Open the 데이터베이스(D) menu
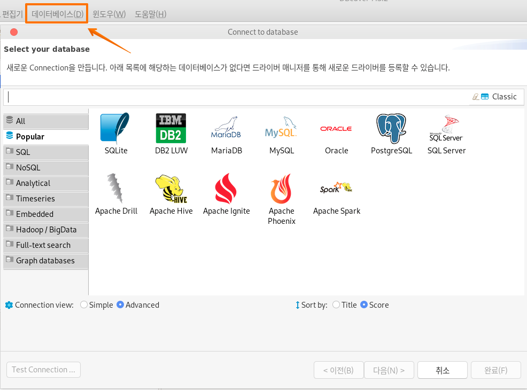 click(x=57, y=14)
